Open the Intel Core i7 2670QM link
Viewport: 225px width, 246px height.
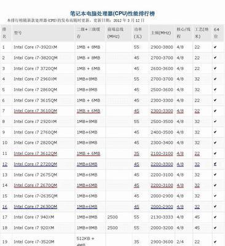36,185
